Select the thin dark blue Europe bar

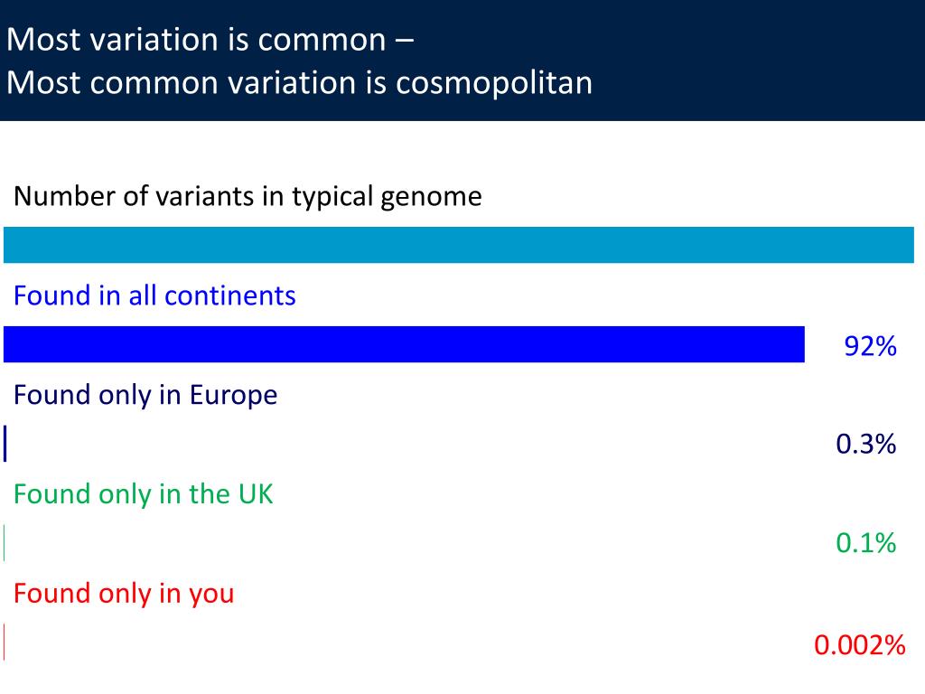(5, 443)
